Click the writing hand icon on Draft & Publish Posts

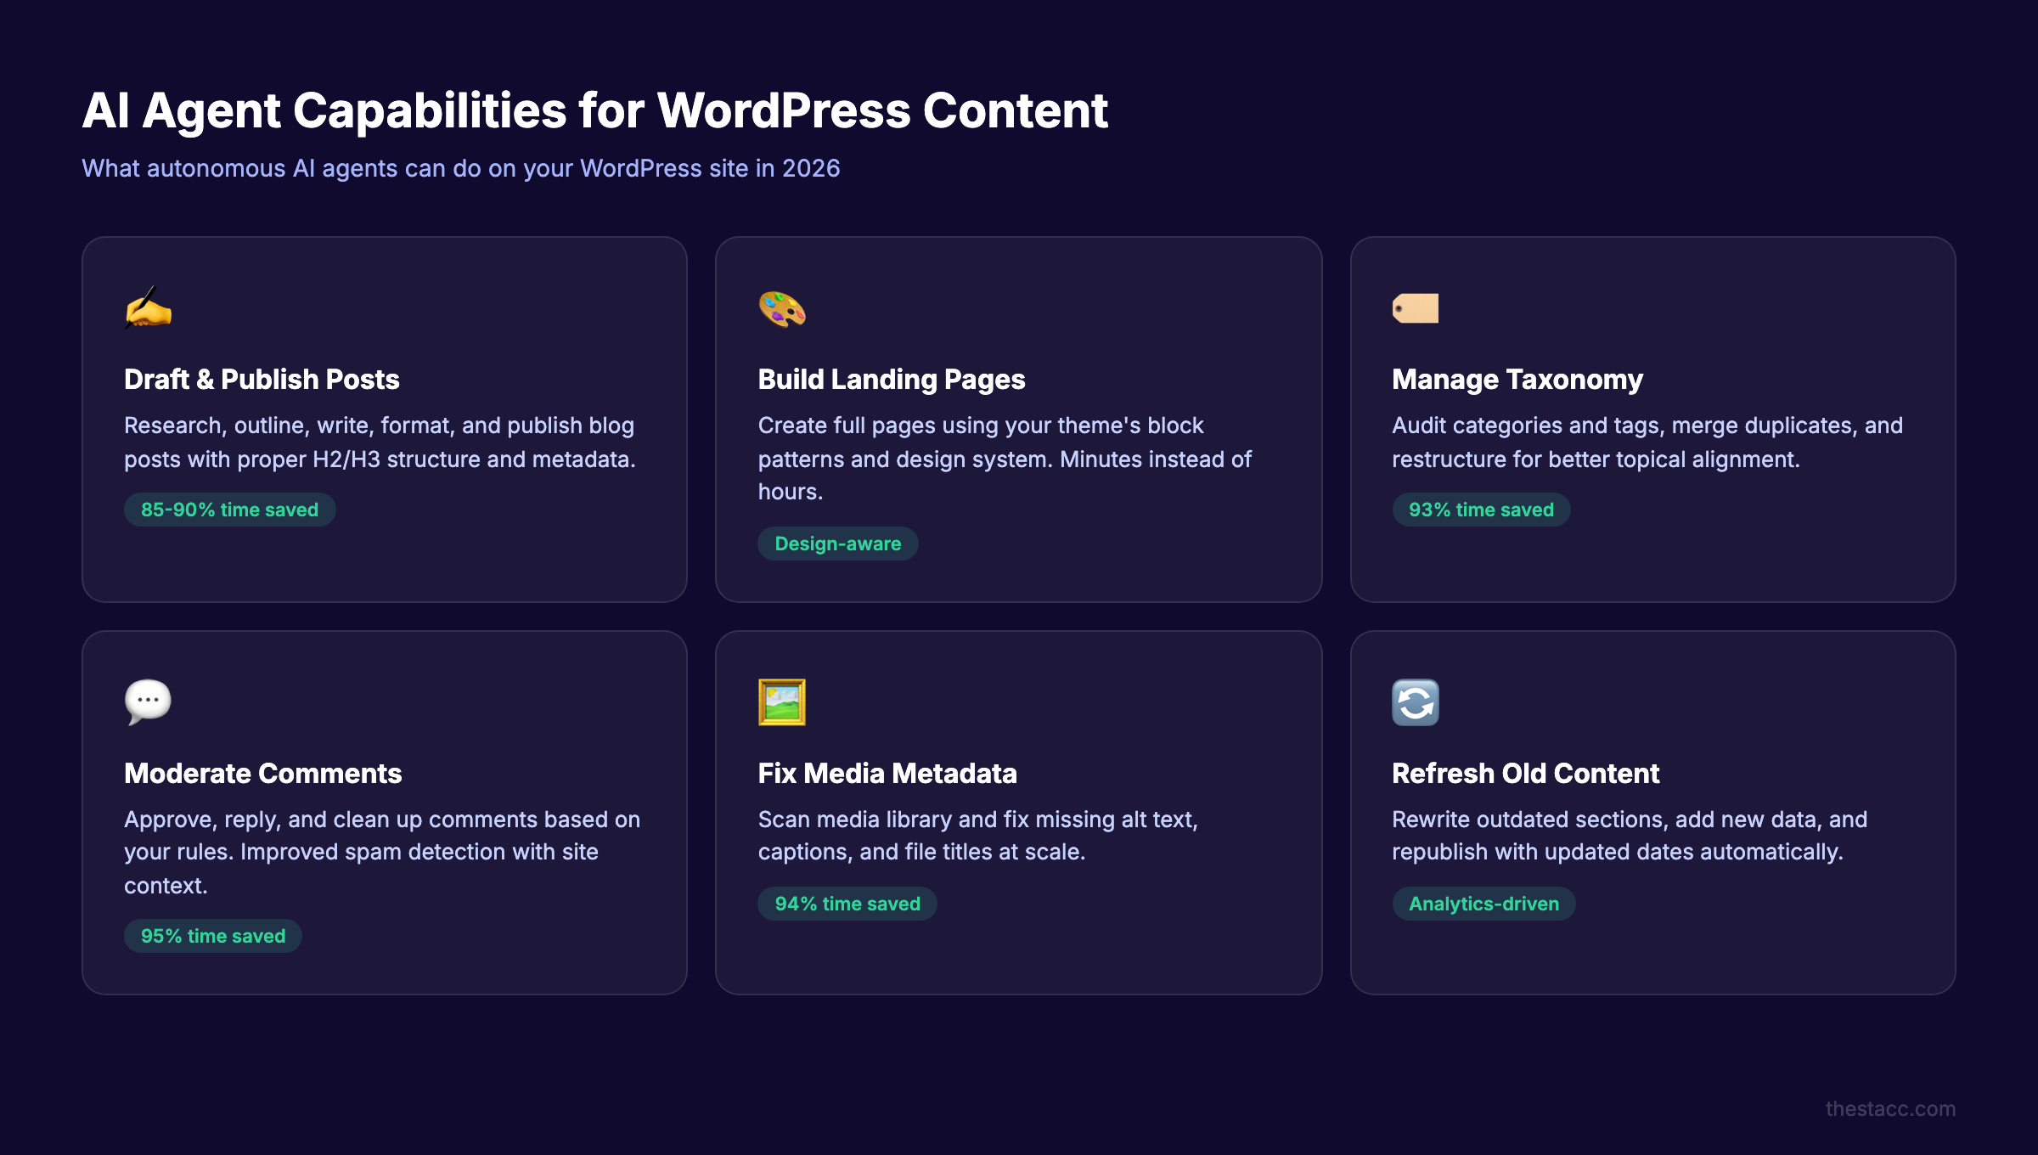[148, 309]
